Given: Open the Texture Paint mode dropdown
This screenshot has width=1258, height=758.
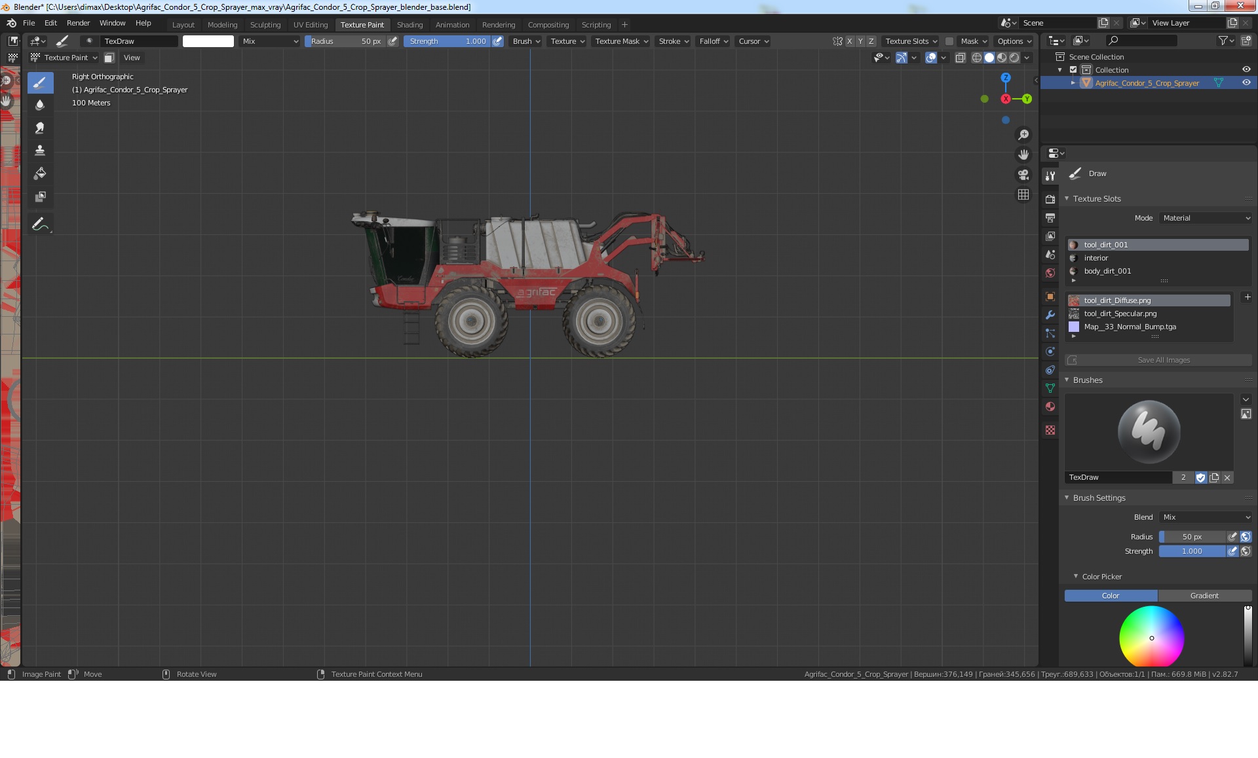Looking at the screenshot, I should tap(64, 58).
